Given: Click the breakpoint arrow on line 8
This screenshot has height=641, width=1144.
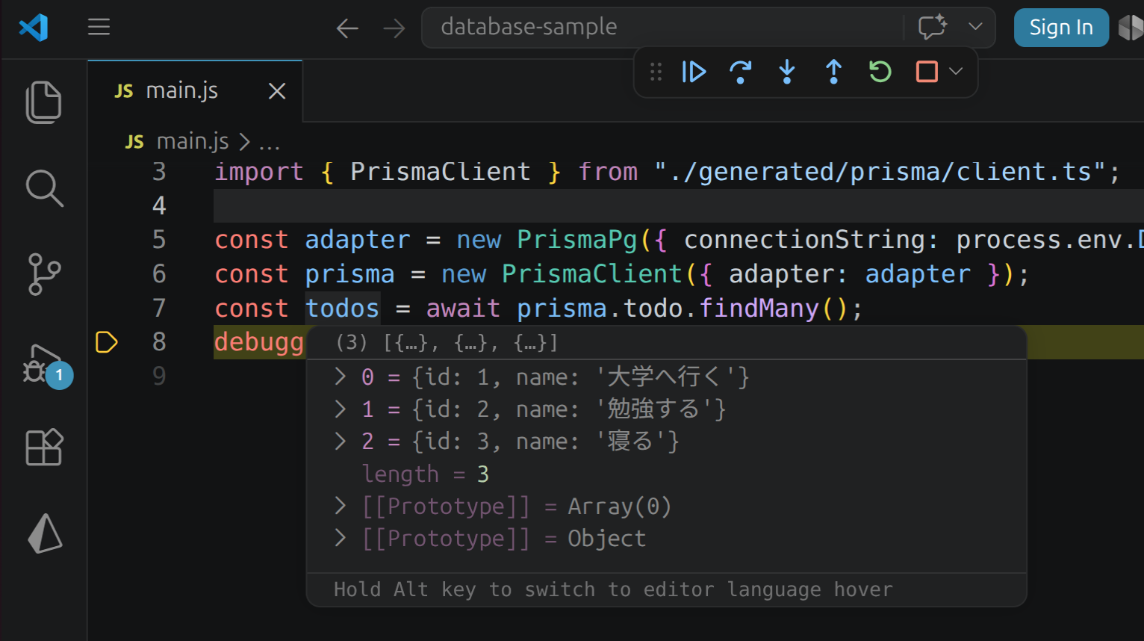Looking at the screenshot, I should point(107,342).
